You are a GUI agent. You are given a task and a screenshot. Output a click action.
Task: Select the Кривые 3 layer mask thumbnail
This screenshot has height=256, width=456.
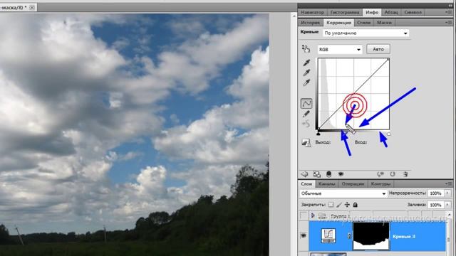tap(370, 236)
